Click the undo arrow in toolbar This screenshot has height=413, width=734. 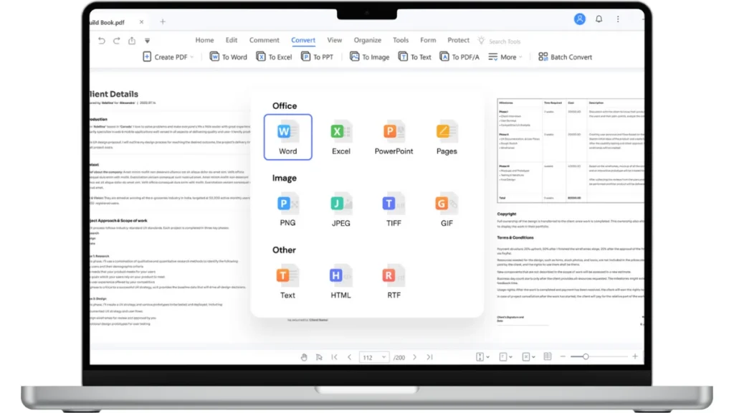[x=101, y=41]
